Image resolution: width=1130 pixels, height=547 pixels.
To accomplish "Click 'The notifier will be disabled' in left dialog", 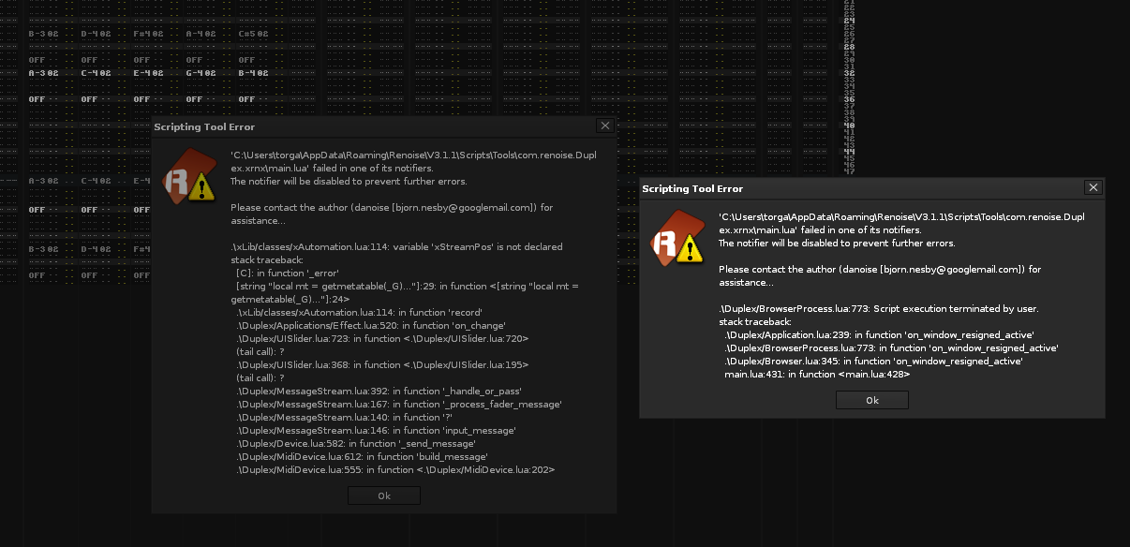I will click(349, 182).
